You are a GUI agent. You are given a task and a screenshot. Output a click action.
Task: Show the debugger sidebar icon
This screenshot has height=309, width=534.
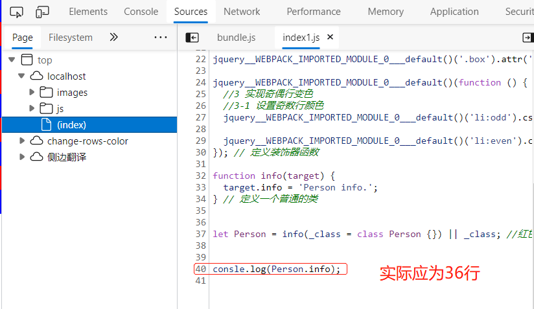tap(528, 38)
